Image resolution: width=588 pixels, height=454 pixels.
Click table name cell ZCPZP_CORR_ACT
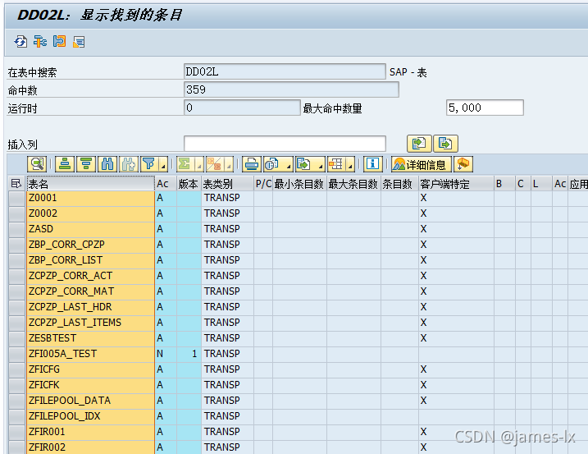click(x=90, y=276)
